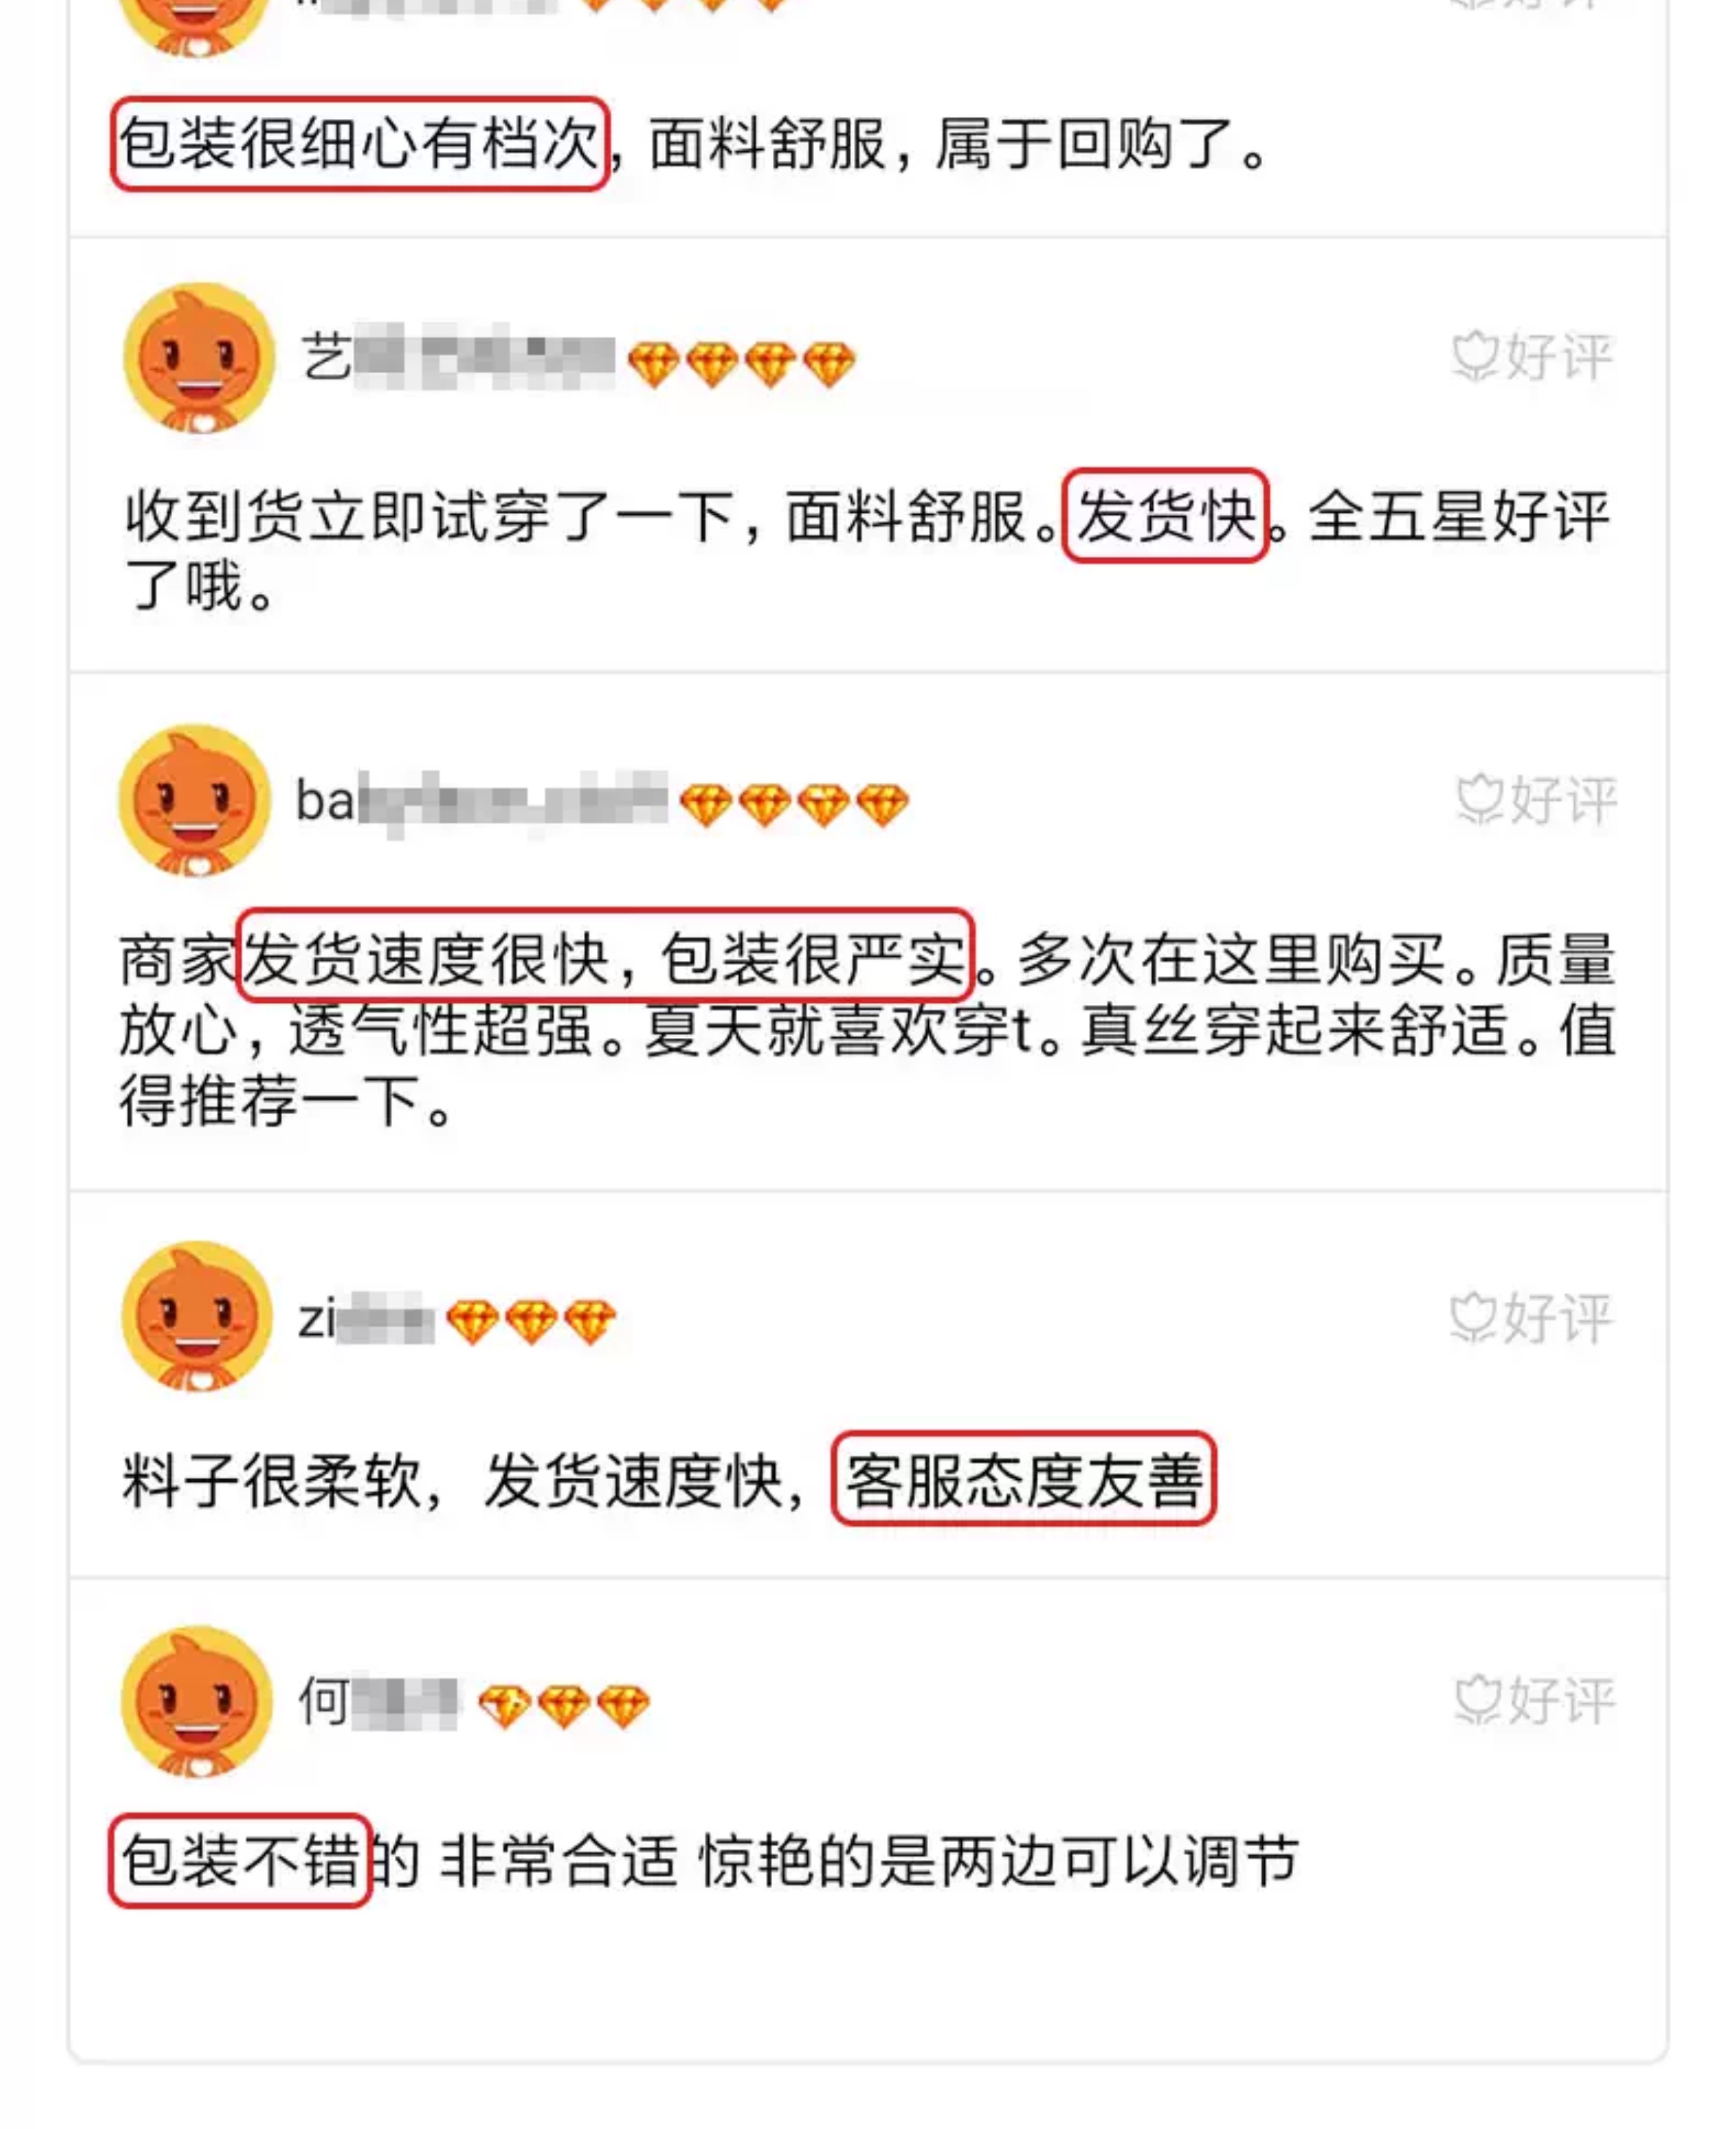Click highlighted phrase 发货快
Viewport: 1736px width, 2129px height.
[x=1165, y=515]
